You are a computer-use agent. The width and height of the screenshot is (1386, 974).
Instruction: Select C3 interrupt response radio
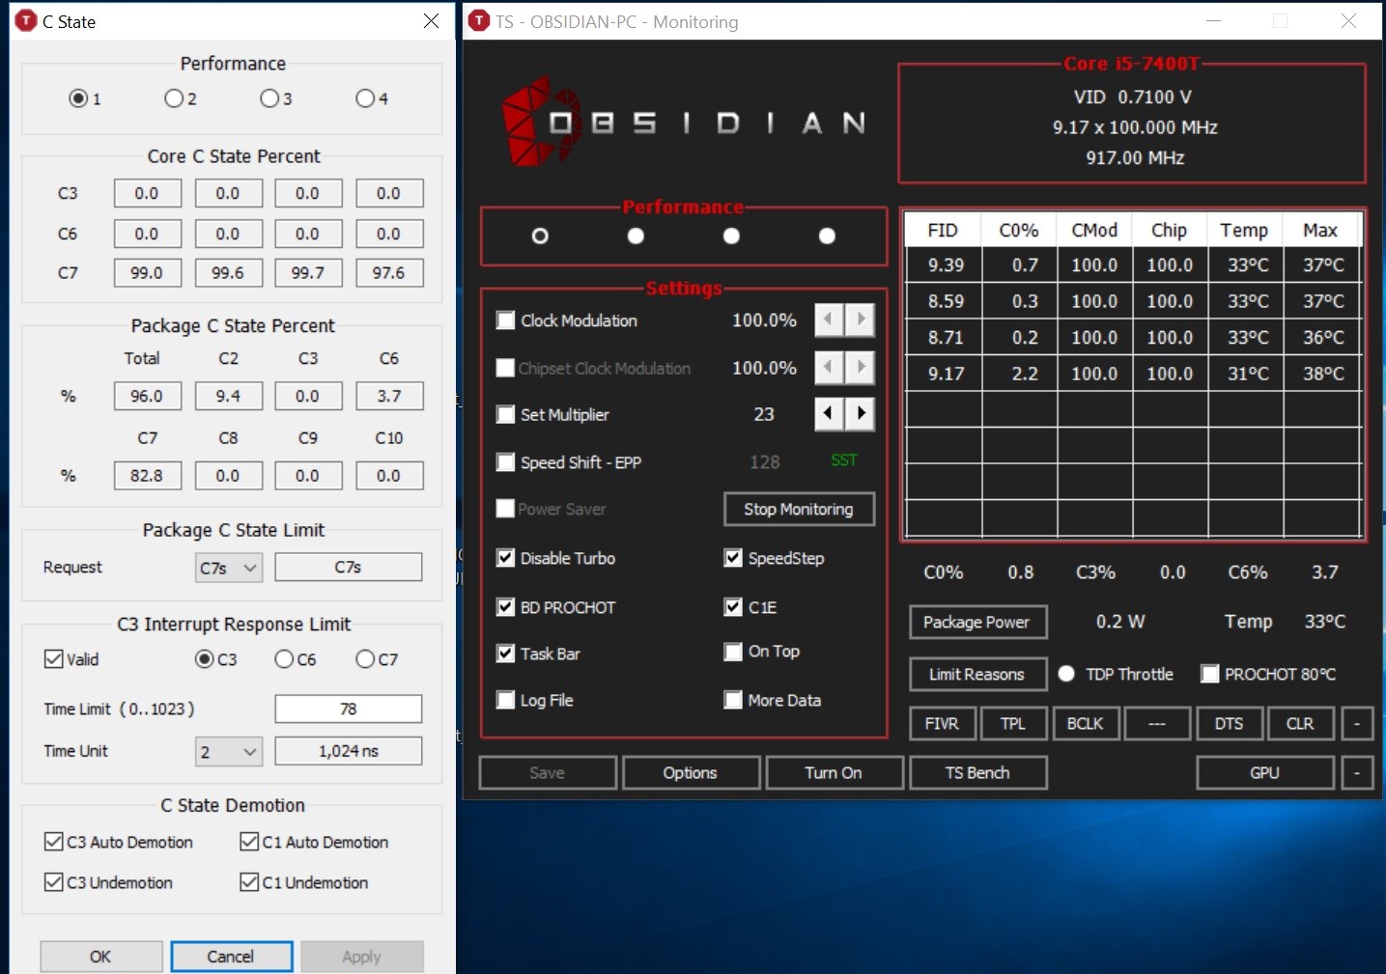point(204,659)
